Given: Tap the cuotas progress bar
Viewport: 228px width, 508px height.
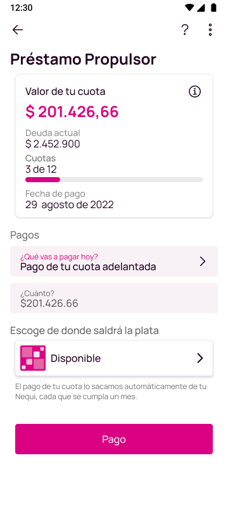Looking at the screenshot, I should pyautogui.click(x=114, y=180).
